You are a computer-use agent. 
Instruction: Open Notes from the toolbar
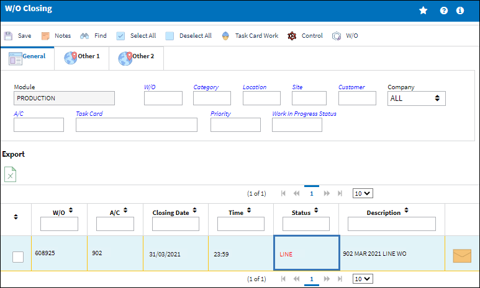click(x=56, y=36)
